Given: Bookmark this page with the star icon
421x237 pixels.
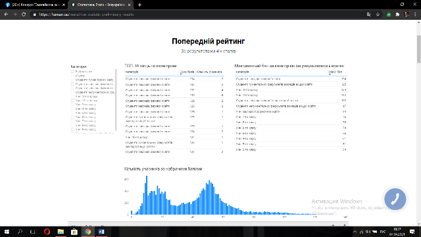Looking at the screenshot, I should (378, 14).
